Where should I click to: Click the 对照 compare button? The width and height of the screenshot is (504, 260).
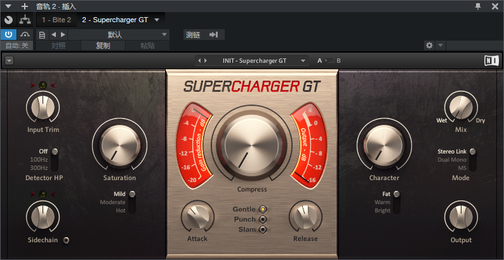[58, 46]
